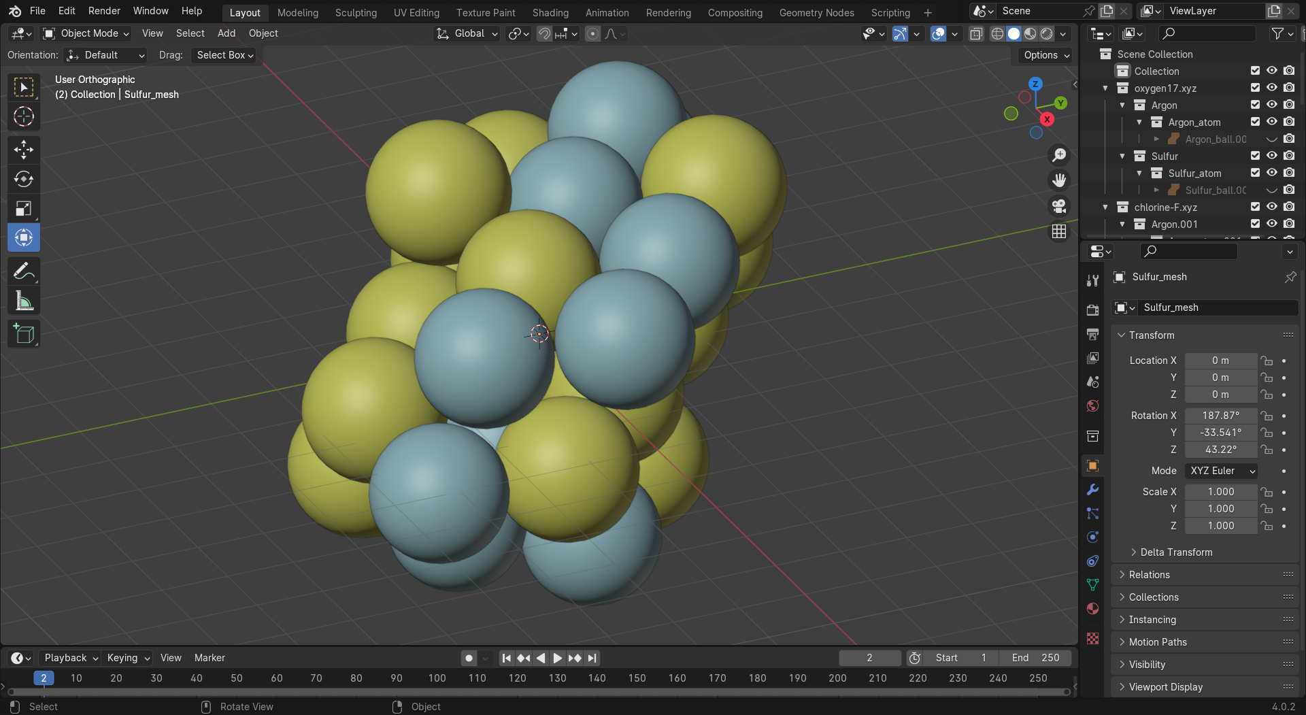1306x715 pixels.
Task: Open the XYZ Euler rotation mode dropdown
Action: [1221, 471]
